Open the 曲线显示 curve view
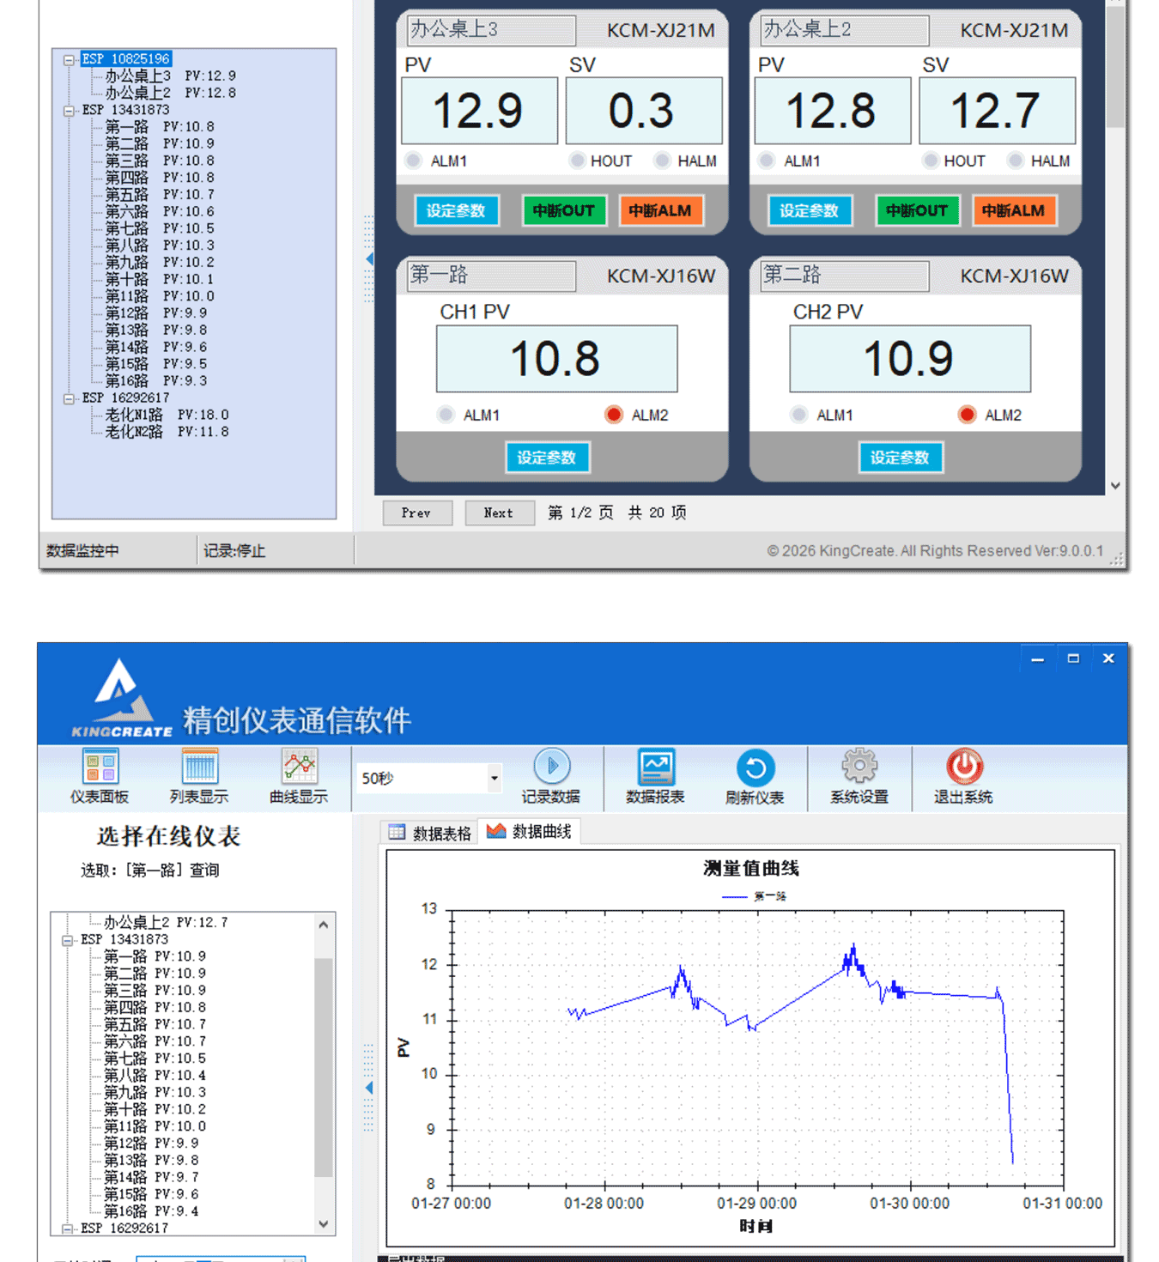The width and height of the screenshot is (1159, 1262). pos(299,775)
